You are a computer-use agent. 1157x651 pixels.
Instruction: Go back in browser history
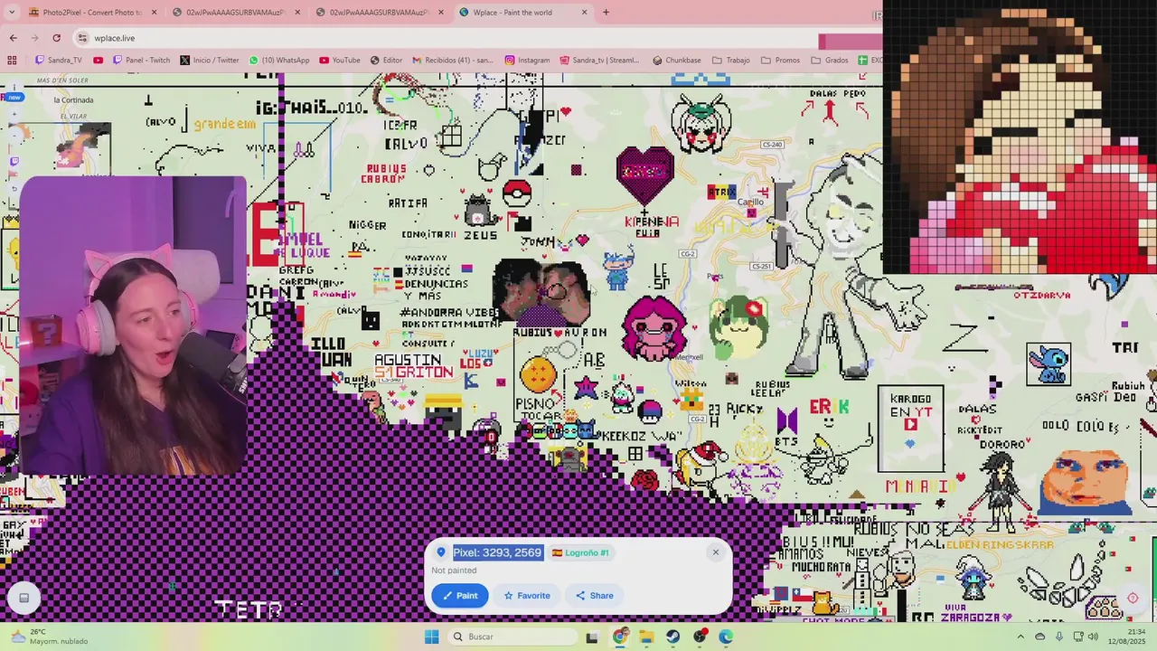coord(13,38)
